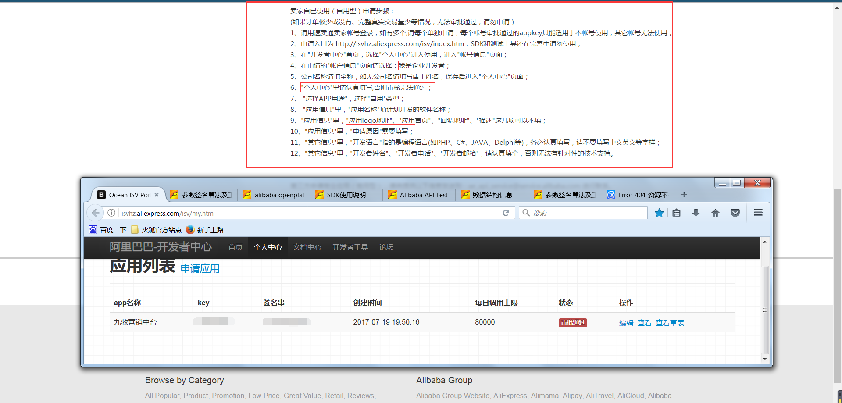The image size is (842, 403).
Task: Reload the isvhz.aliexpress.com page
Action: (x=506, y=213)
